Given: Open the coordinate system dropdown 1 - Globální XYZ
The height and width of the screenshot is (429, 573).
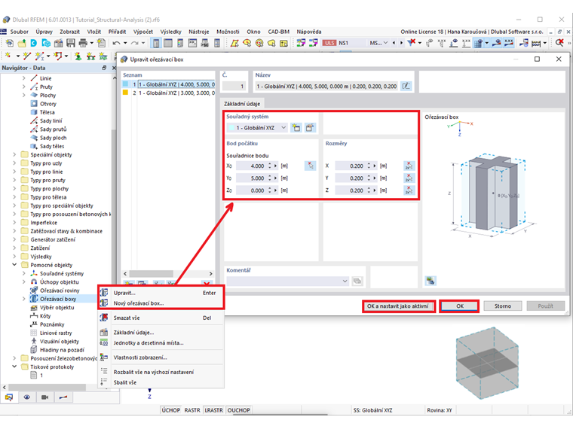Looking at the screenshot, I should pos(257,128).
